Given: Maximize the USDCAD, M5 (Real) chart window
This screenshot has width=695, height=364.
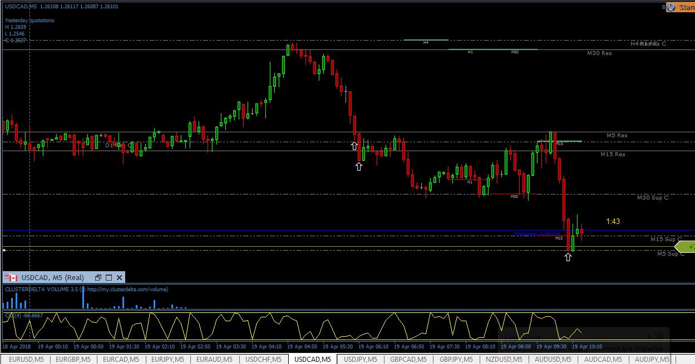Looking at the screenshot, I should pos(109,277).
